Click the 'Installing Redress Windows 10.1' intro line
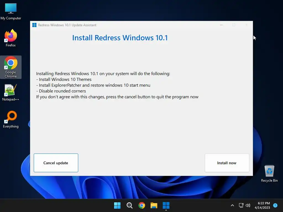 103,74
